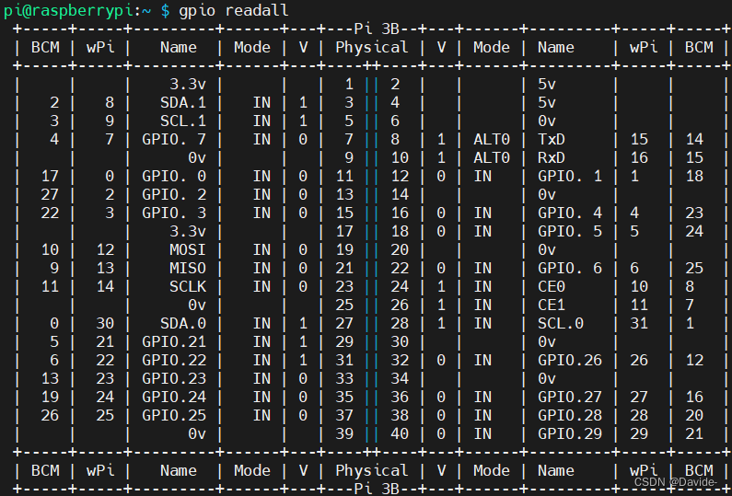Click the TxD pin name
732x496 pixels.
tap(552, 139)
